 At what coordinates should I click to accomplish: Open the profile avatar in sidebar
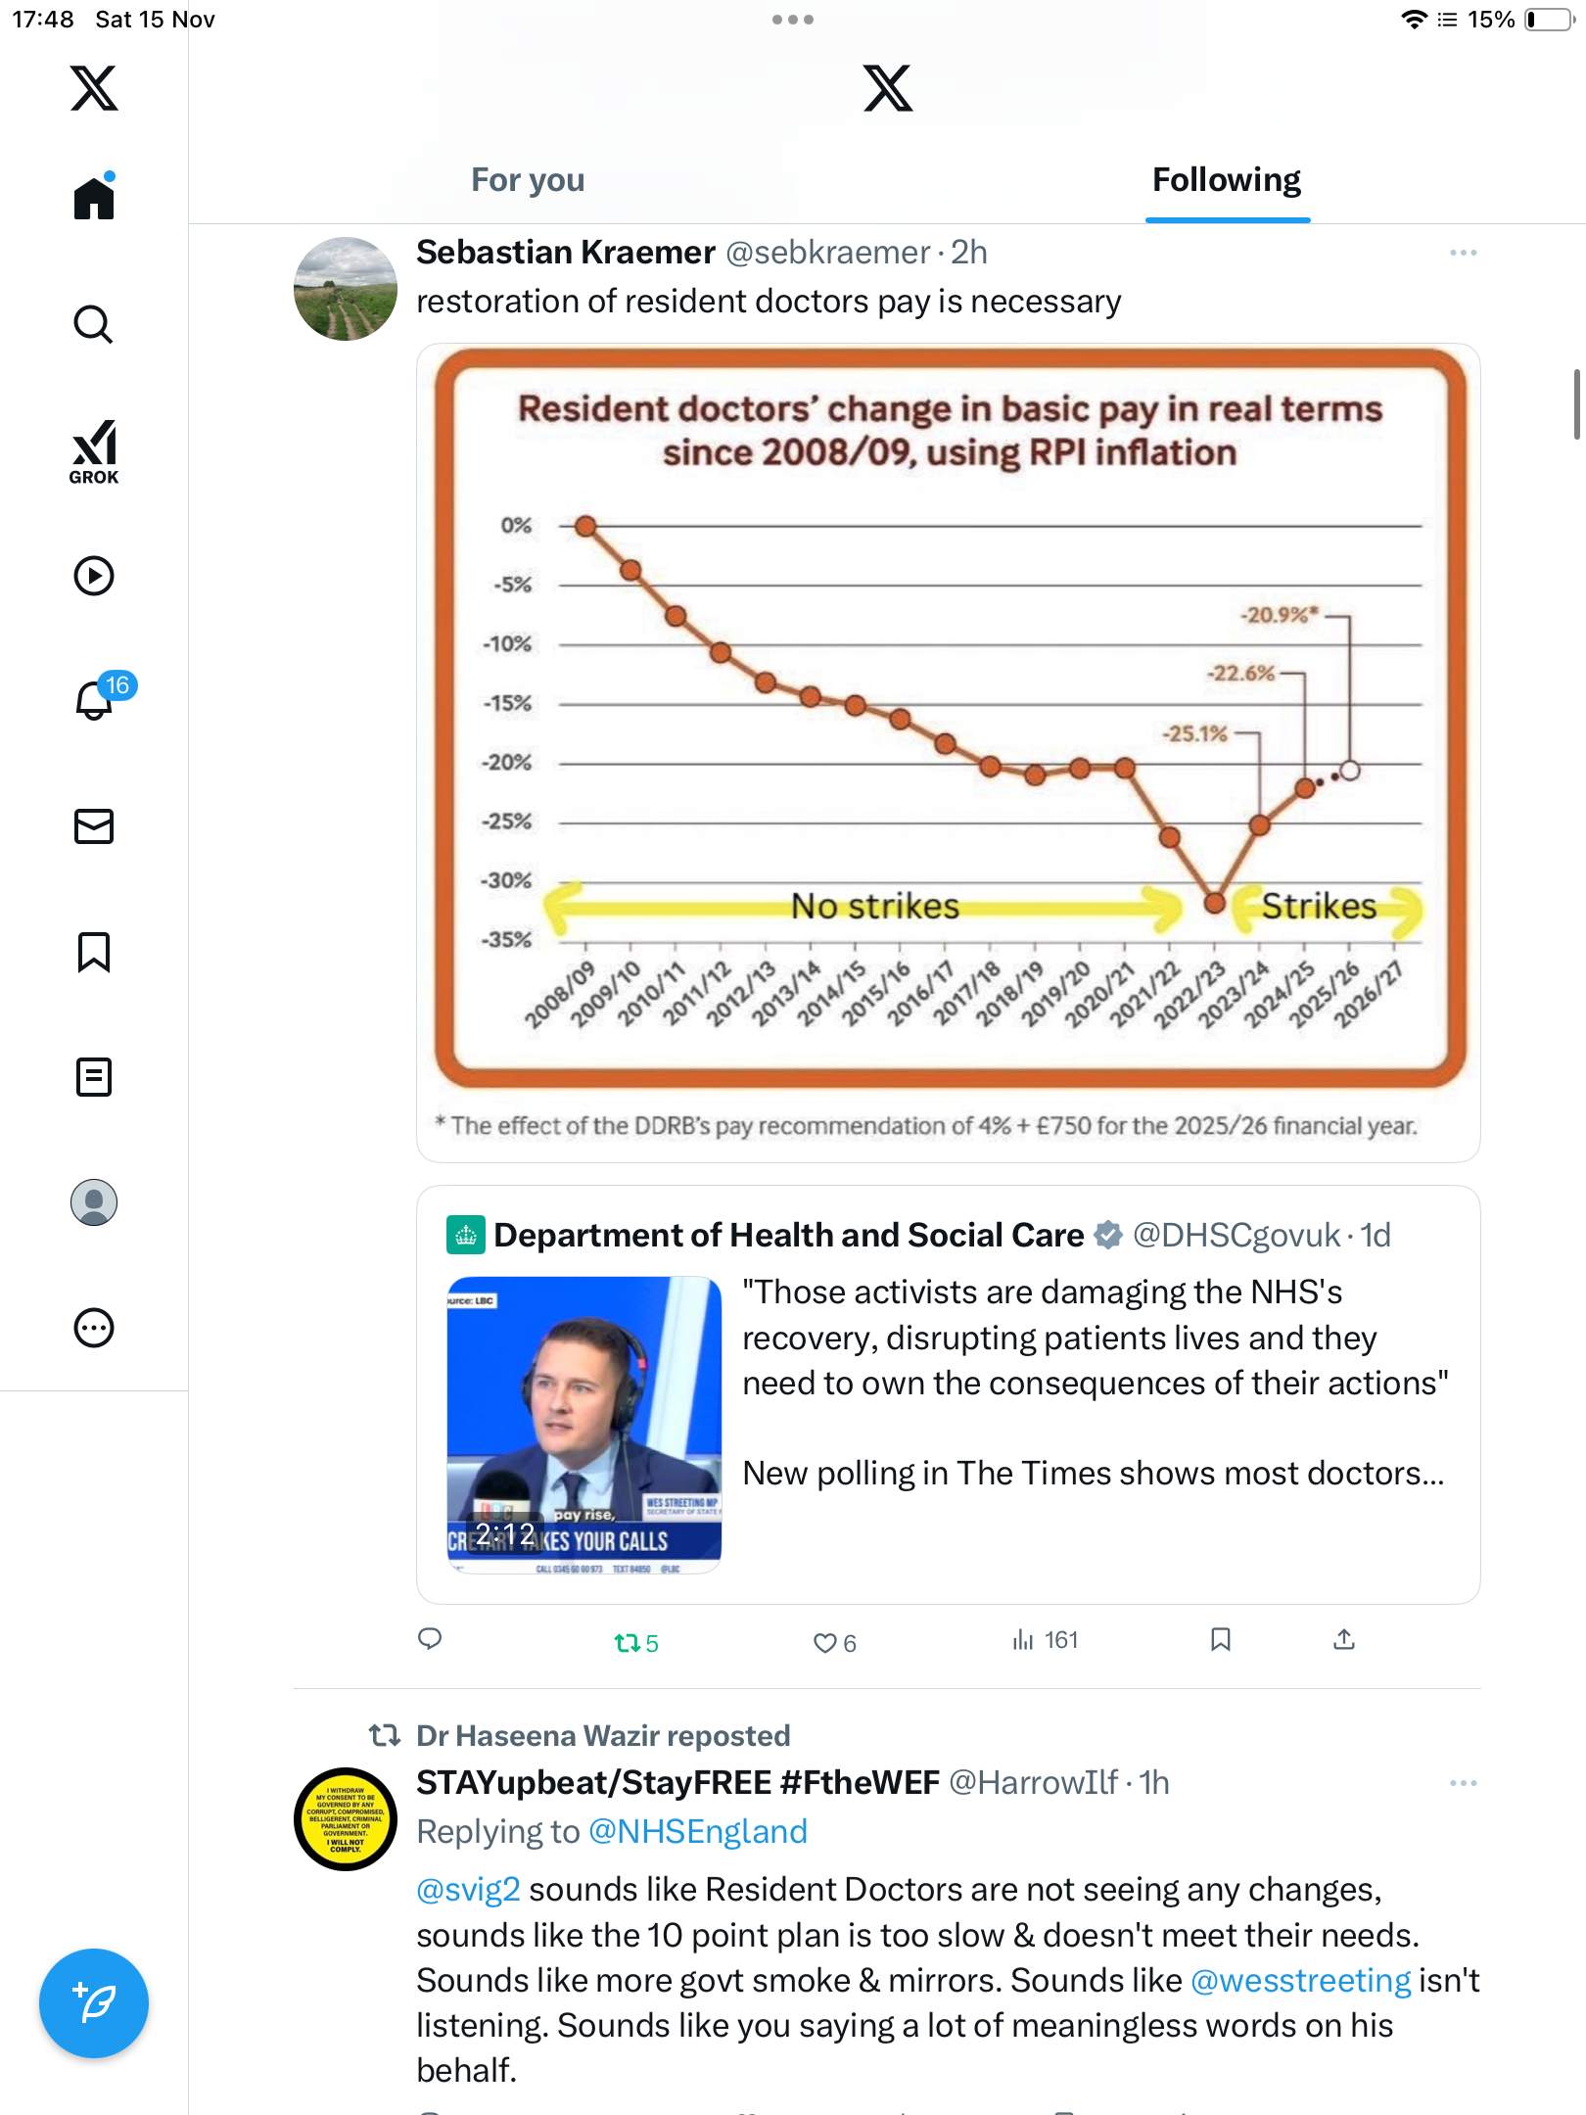94,1202
